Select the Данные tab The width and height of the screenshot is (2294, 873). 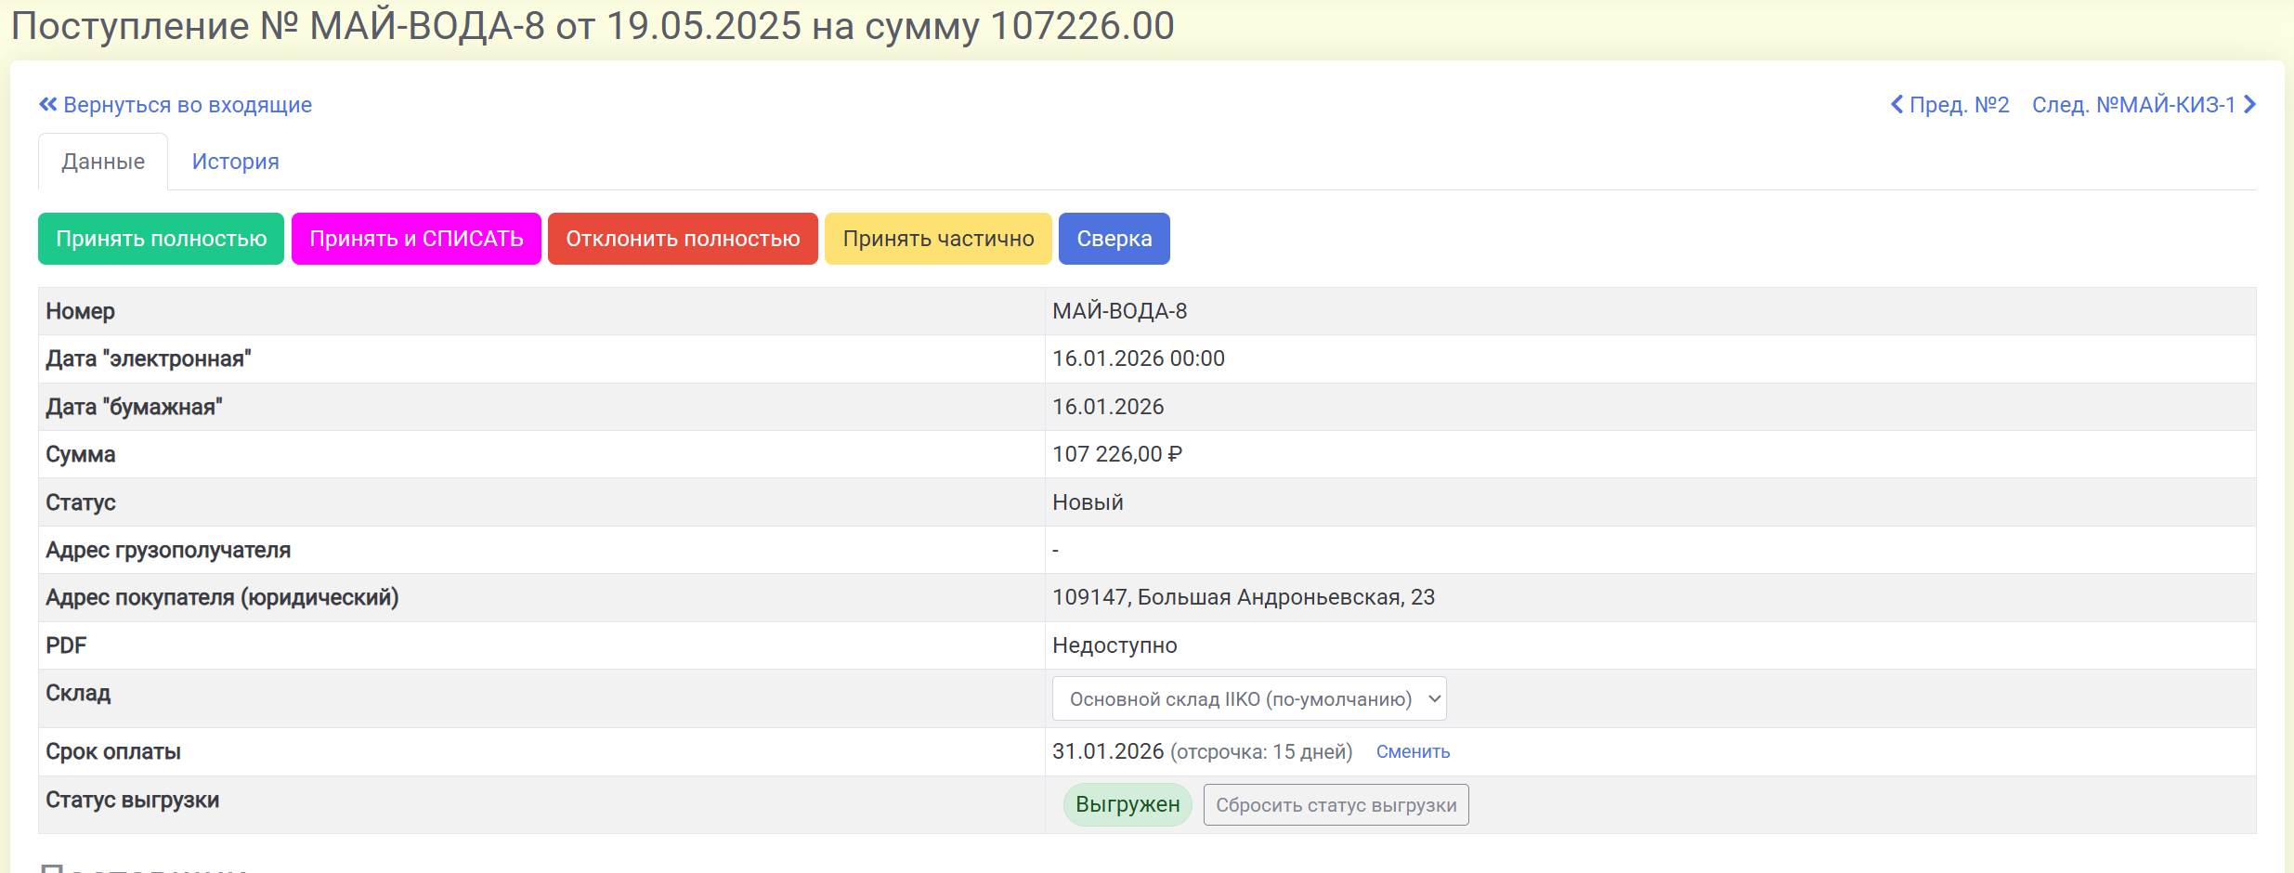tap(103, 162)
